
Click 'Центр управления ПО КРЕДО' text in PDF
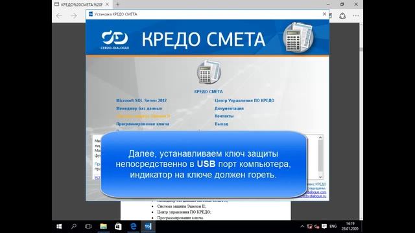(184, 212)
